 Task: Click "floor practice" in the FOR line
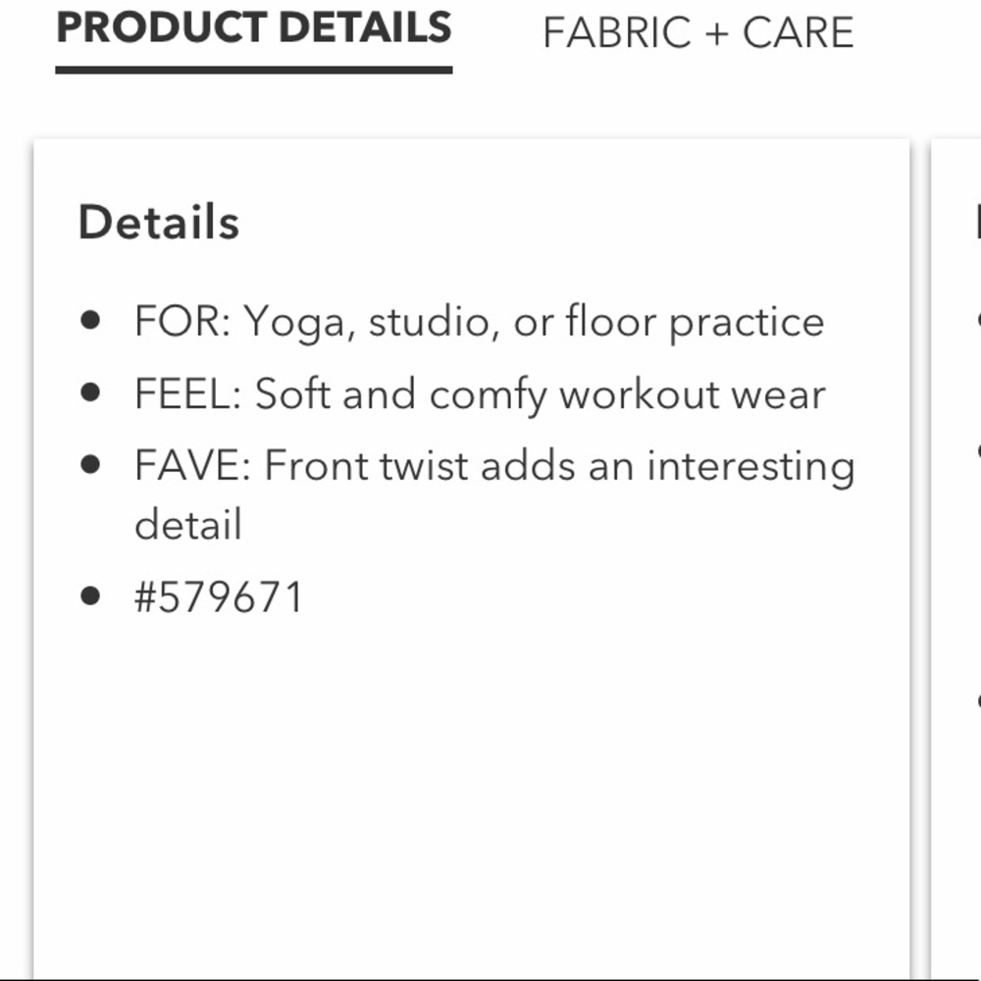[695, 323]
